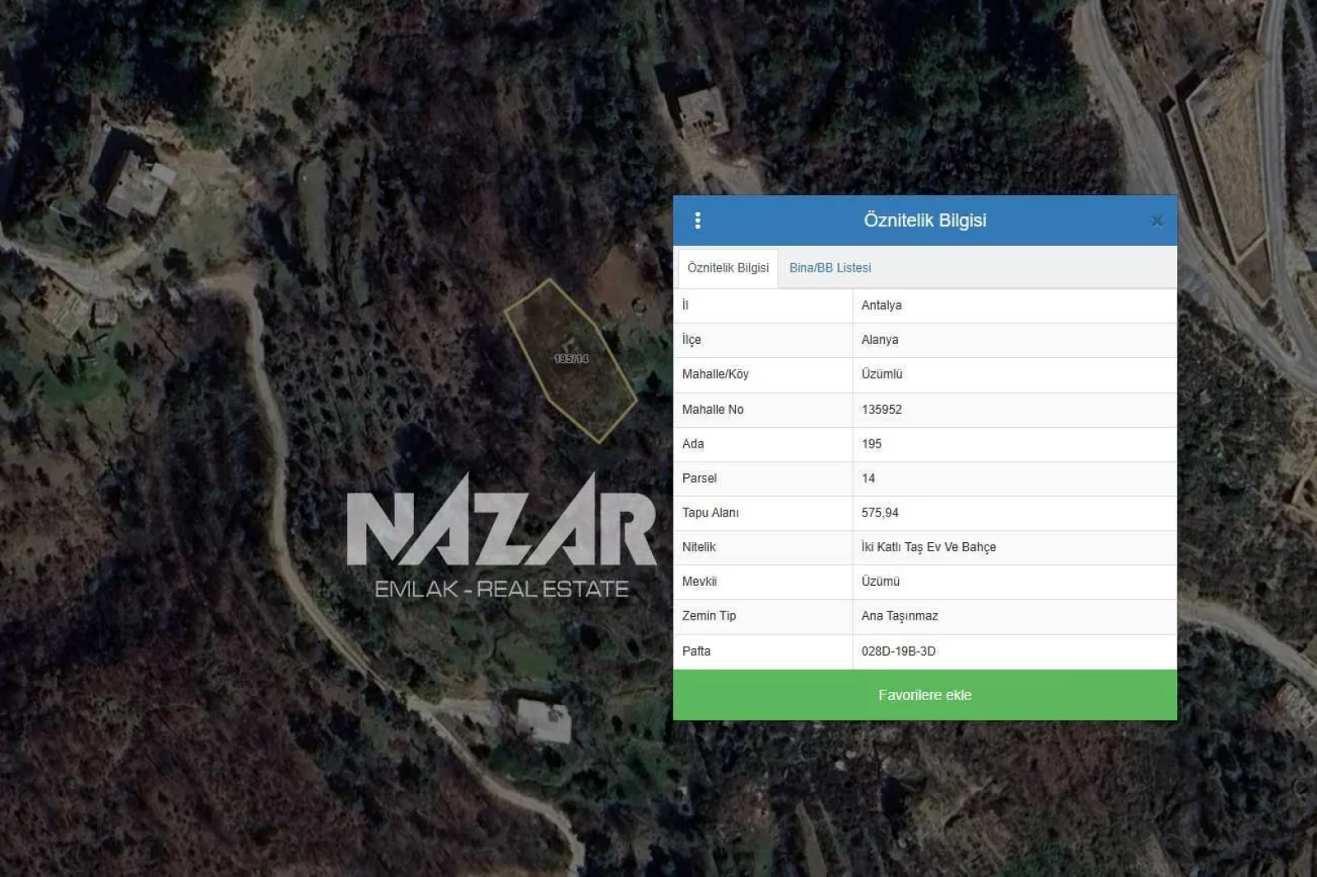
Task: Click the Pafta code 028D-19B-3D
Action: point(899,652)
